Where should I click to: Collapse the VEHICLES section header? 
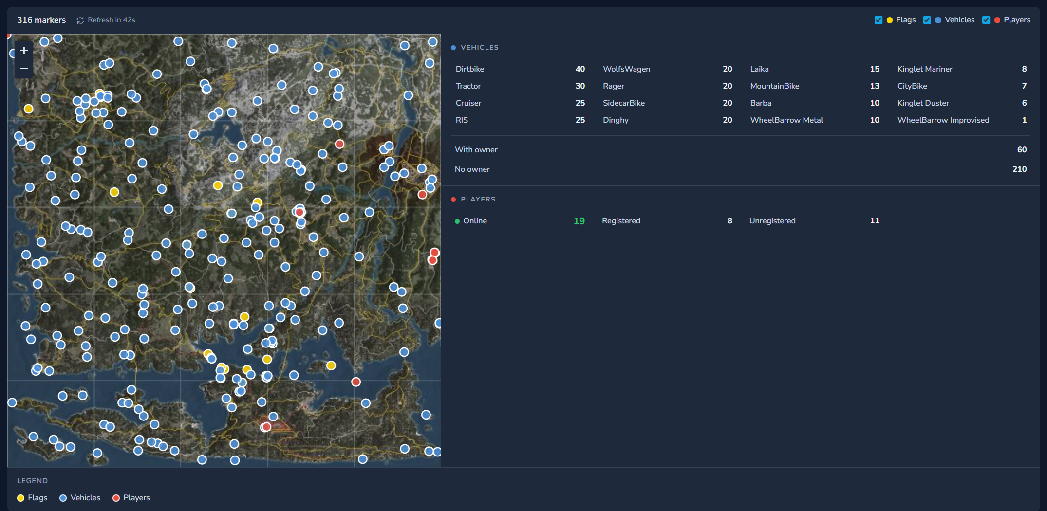(x=481, y=47)
